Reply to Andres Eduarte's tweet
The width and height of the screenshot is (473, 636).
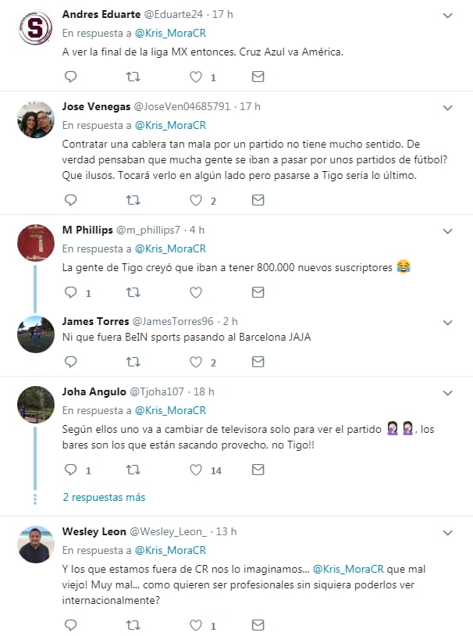pos(70,77)
